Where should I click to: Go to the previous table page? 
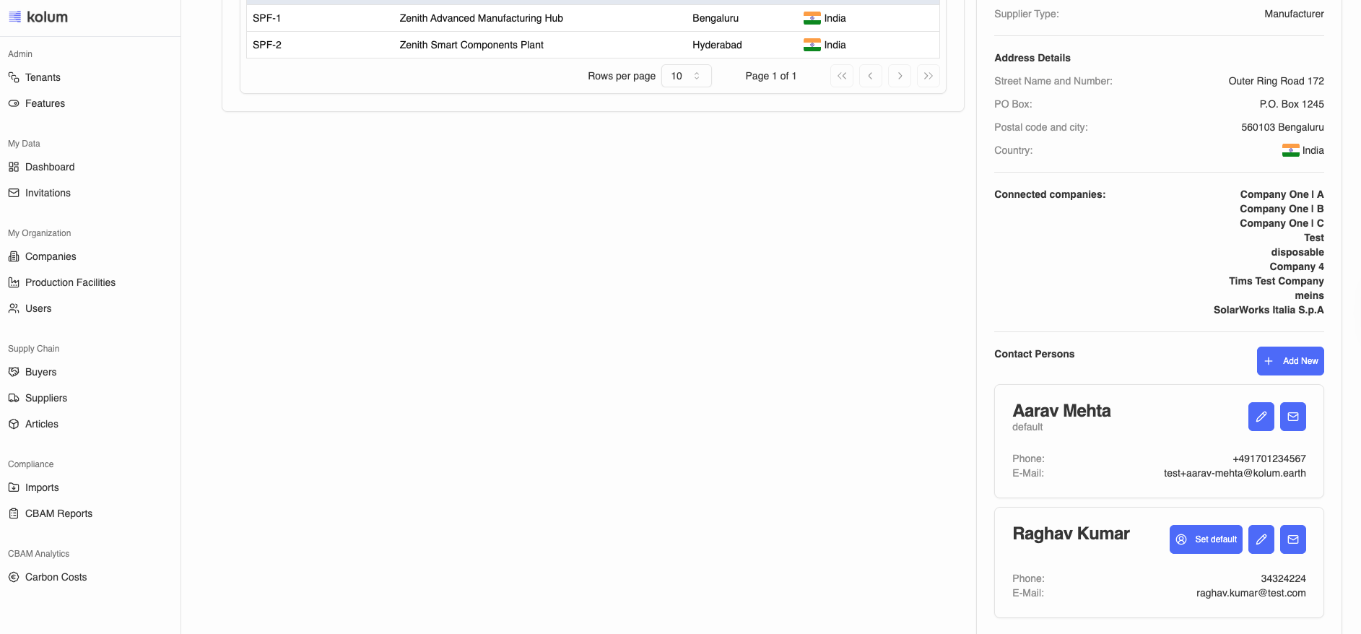[870, 76]
